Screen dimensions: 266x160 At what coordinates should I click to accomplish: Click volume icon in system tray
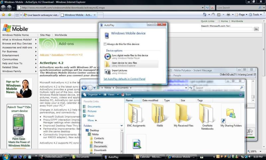(250, 157)
